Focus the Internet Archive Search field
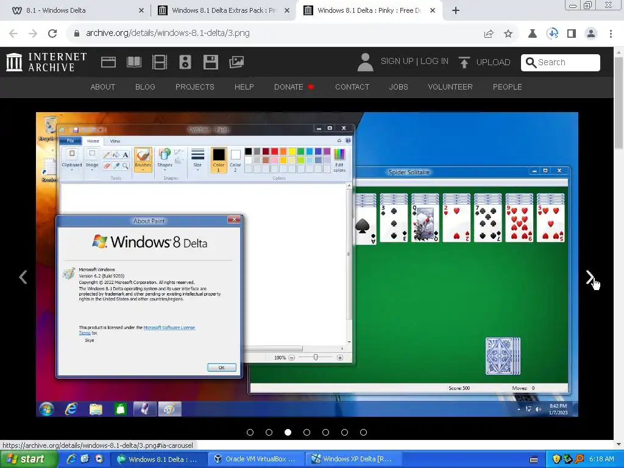 [561, 63]
